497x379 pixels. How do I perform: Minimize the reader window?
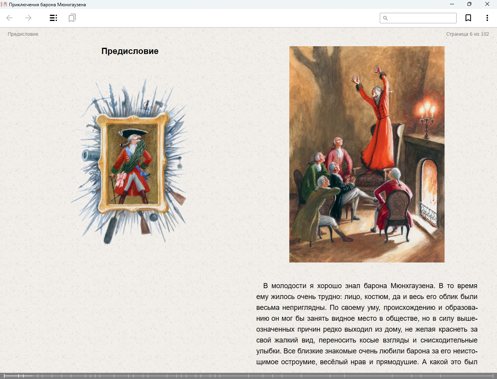pyautogui.click(x=452, y=4)
